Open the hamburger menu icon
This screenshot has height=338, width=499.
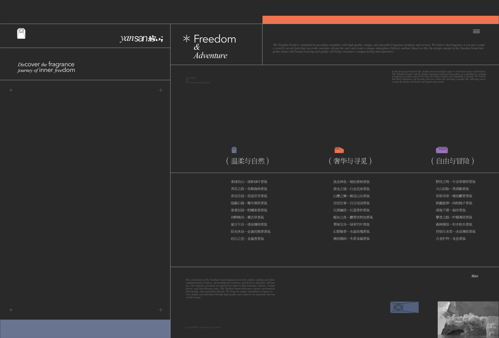(x=476, y=31)
